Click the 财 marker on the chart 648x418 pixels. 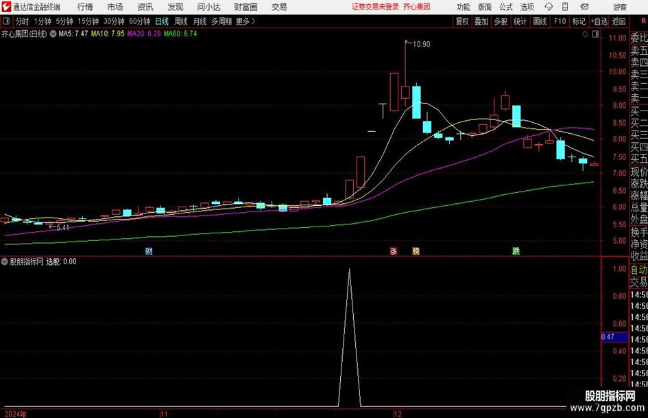[149, 251]
